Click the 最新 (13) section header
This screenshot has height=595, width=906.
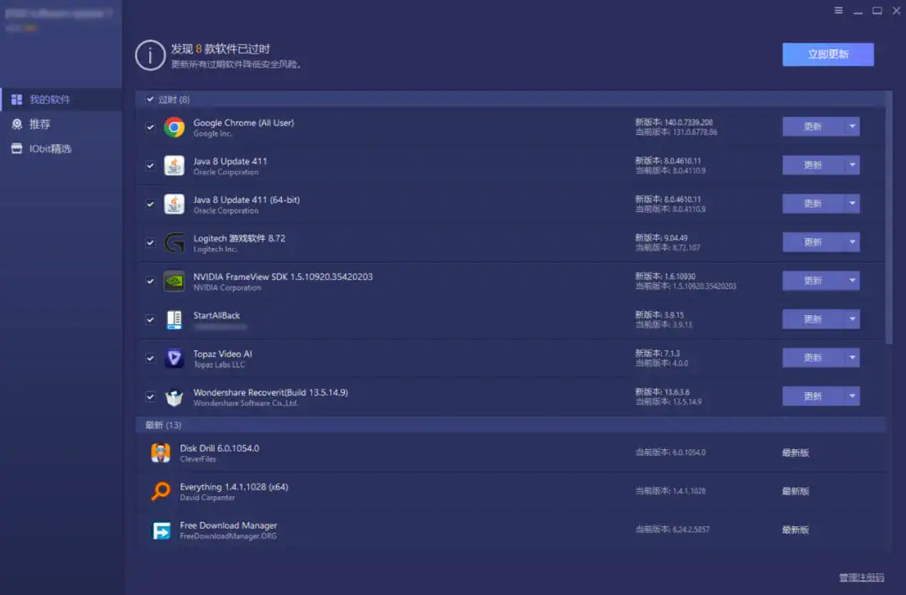(510, 425)
